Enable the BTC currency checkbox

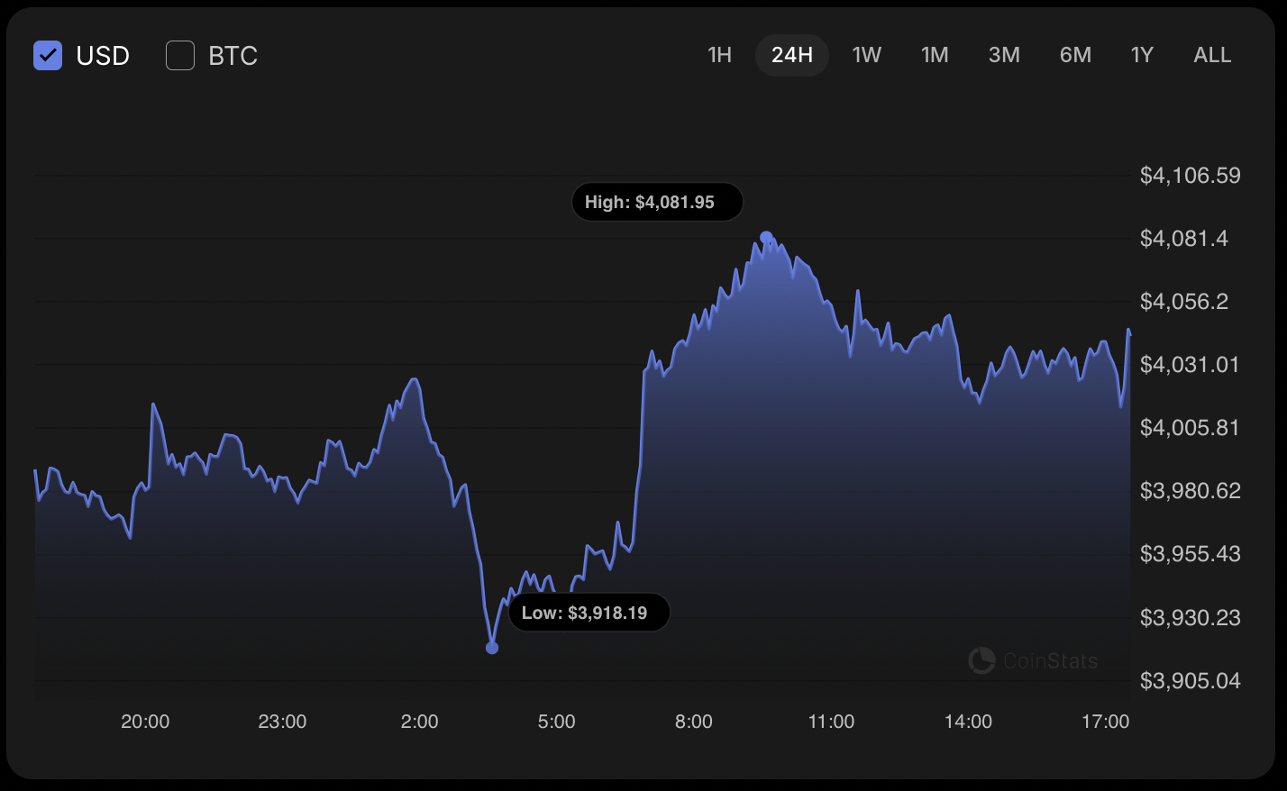pos(180,56)
